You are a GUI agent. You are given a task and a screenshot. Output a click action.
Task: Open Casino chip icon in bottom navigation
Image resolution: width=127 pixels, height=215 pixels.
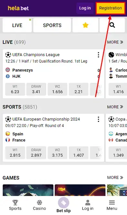[x=39, y=202]
